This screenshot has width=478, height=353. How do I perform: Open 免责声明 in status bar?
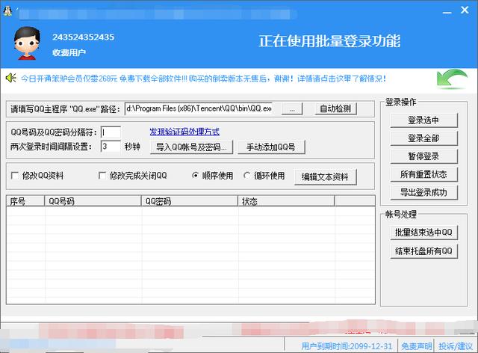(x=417, y=346)
